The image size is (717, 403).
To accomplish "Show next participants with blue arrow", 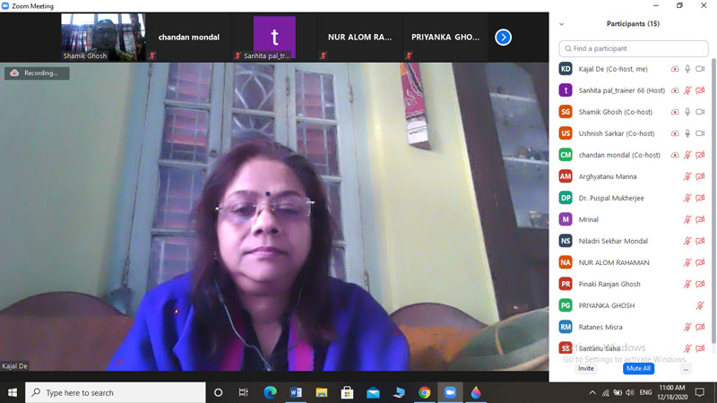I will pos(504,37).
